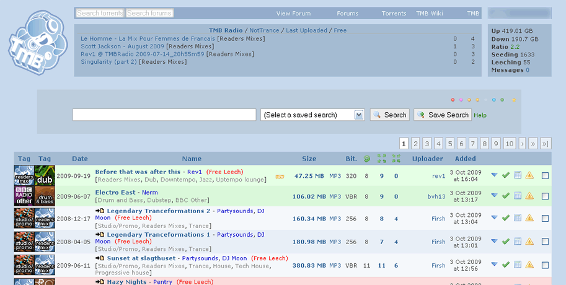Tick the checkbox for 'Before that was after this'
The height and width of the screenshot is (285, 566).
coord(545,176)
